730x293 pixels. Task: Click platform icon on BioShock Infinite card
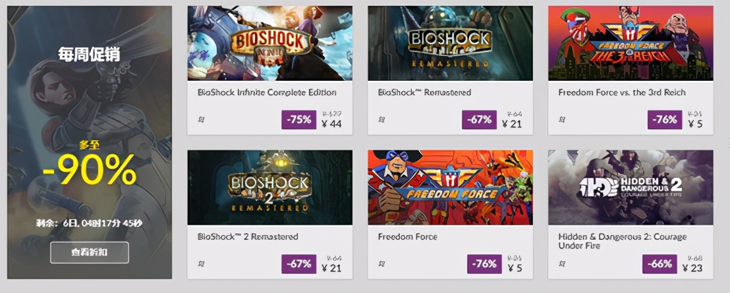(201, 120)
